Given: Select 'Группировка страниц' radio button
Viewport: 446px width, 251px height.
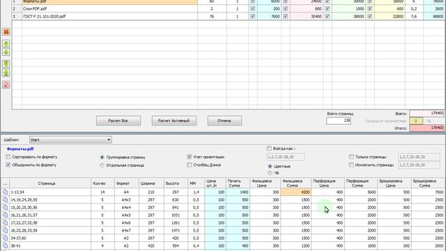Looking at the screenshot, I should (102, 157).
